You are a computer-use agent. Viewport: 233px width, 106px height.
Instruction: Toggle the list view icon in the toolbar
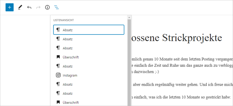tap(57, 7)
